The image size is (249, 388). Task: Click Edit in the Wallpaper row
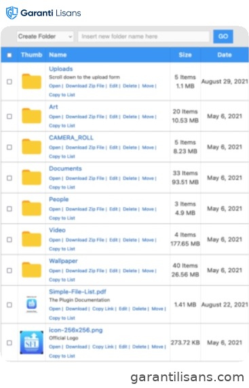point(113,271)
